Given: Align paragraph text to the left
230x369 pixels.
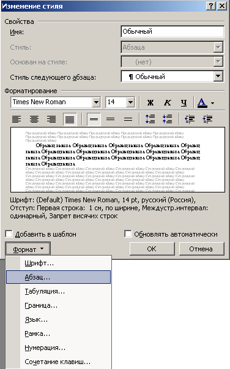Looking at the screenshot, I should 17,119.
